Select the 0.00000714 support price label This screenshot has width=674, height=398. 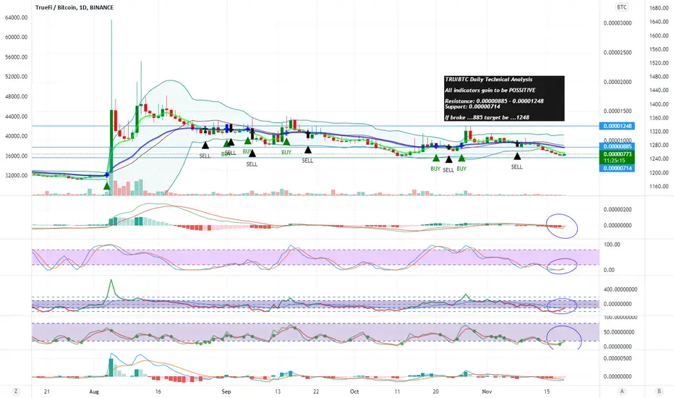point(618,168)
